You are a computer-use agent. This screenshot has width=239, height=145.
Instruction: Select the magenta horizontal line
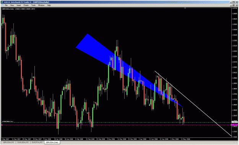[x=117, y=125]
